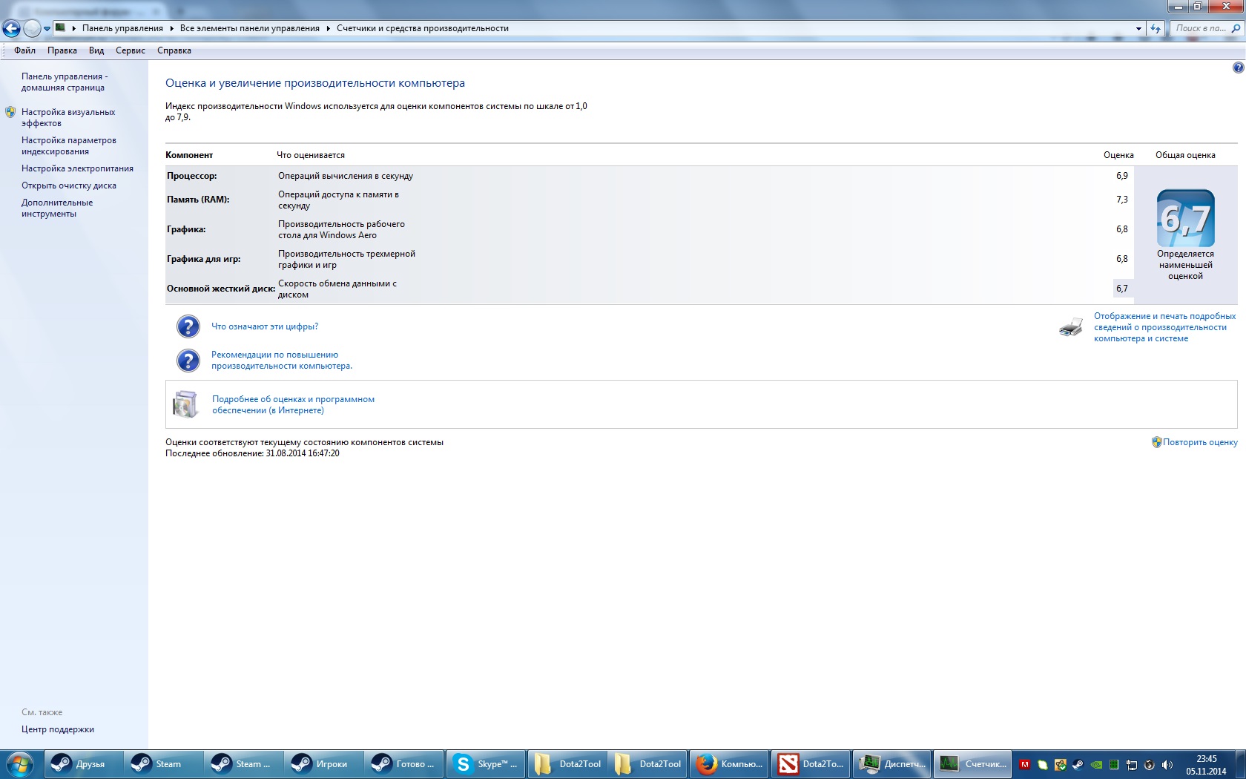The image size is (1246, 779).
Task: Open the 'Сервис' menu
Action: point(130,50)
